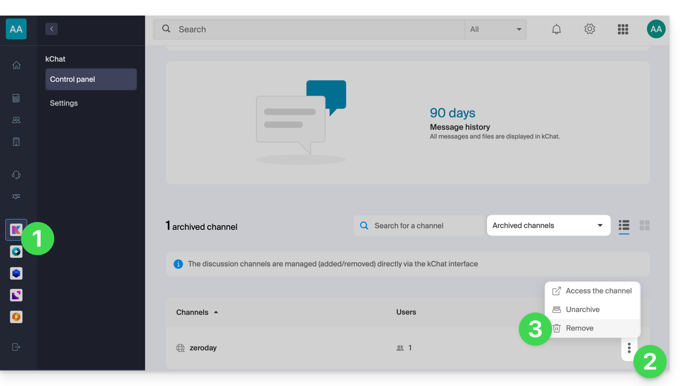This screenshot has width=685, height=386.
Task: Click the logout icon at the sidebar bottom
Action: [16, 347]
